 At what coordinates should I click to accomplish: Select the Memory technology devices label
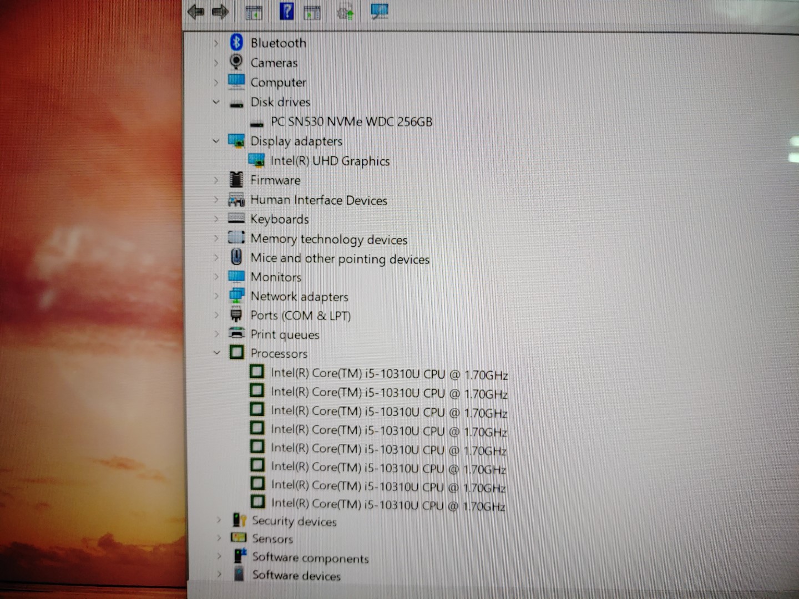pyautogui.click(x=329, y=239)
